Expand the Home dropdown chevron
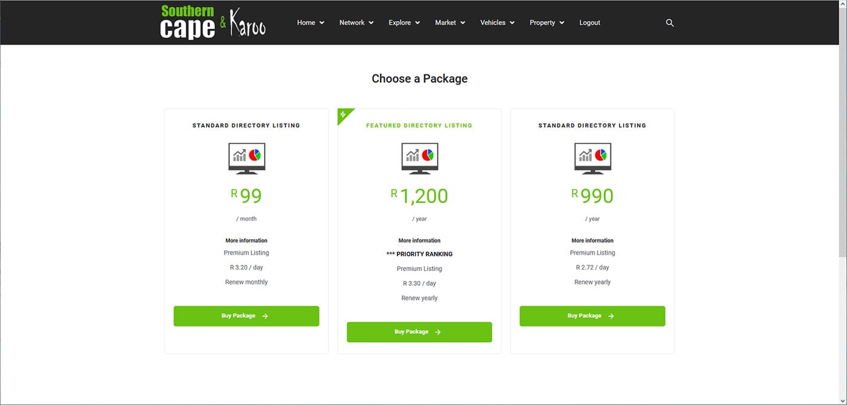Image resolution: width=847 pixels, height=405 pixels. 322,23
